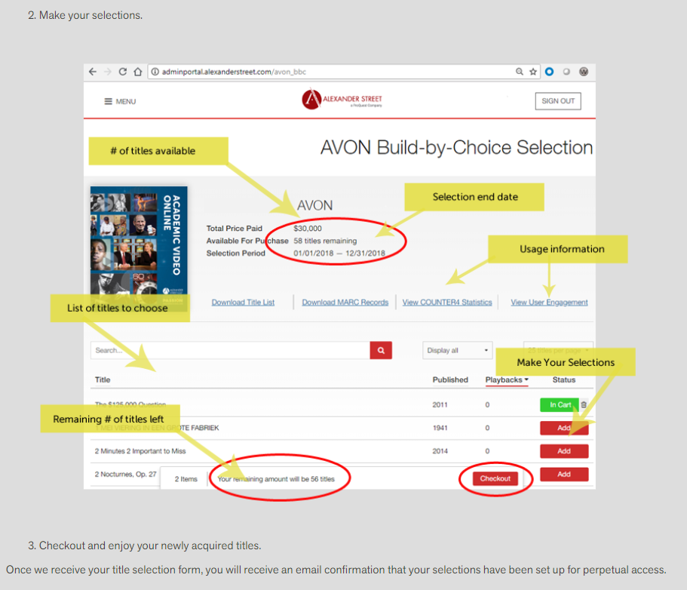Open the Display all dropdown

pos(458,350)
